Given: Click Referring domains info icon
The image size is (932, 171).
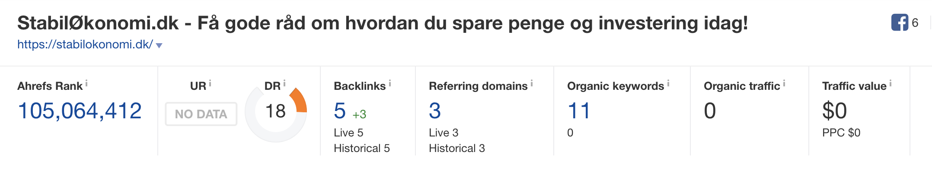Looking at the screenshot, I should point(532,83).
